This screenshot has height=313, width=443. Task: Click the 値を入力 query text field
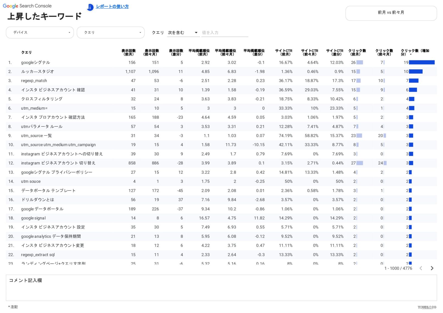click(225, 32)
